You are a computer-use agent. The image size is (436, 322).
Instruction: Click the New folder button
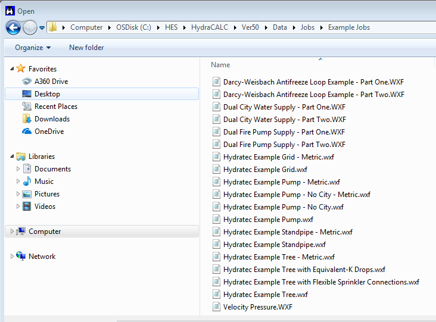pos(86,48)
